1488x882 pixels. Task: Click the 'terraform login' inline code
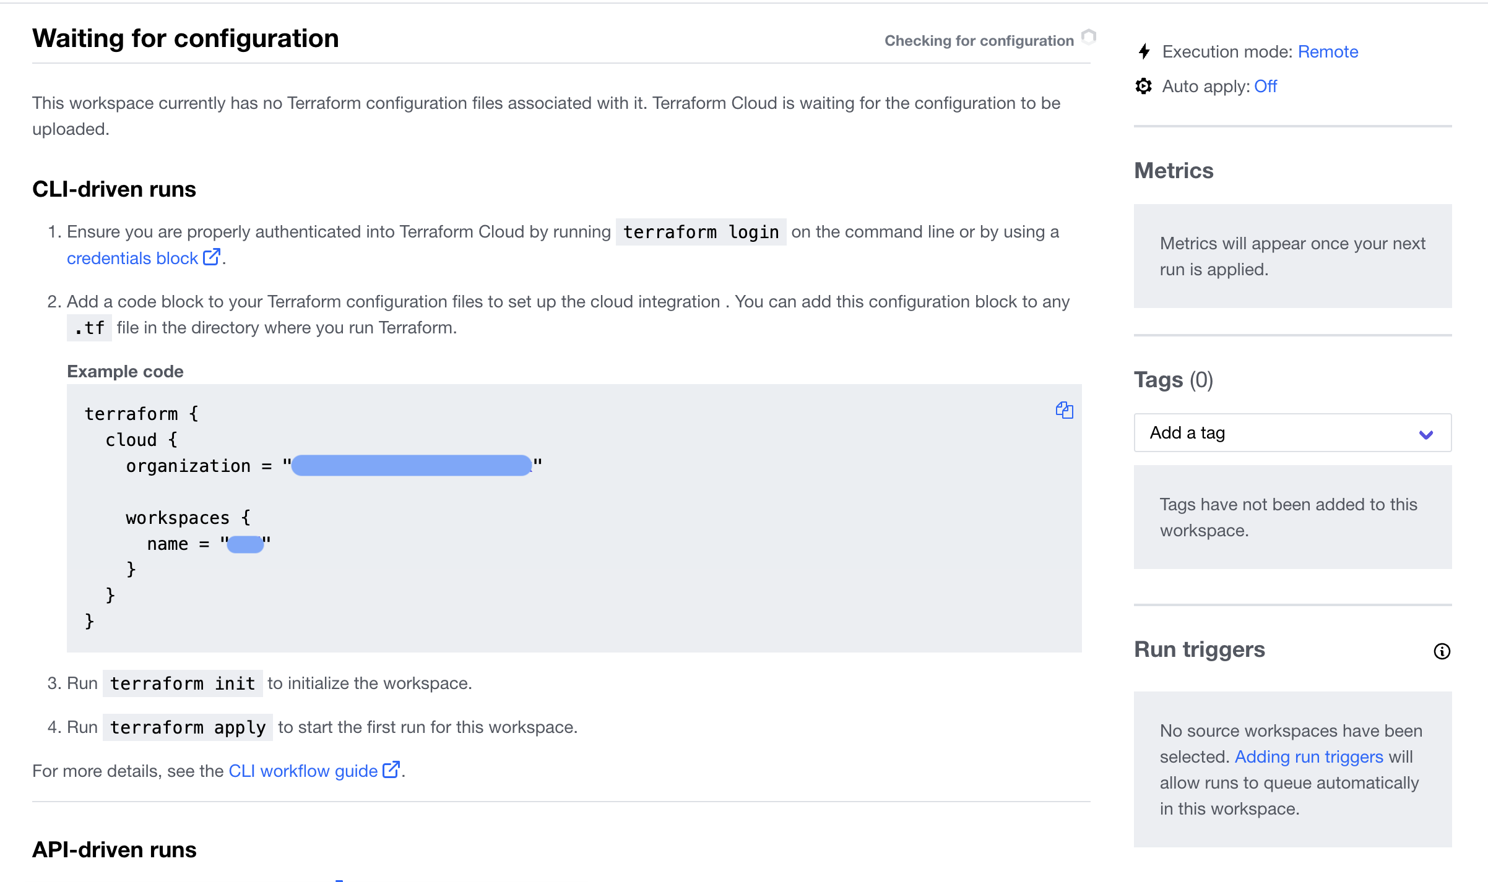(701, 232)
